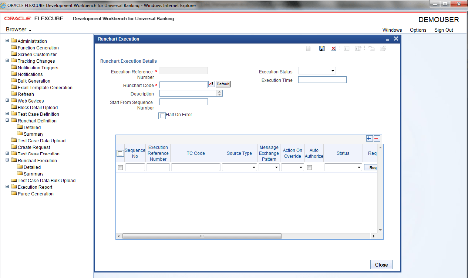Image resolution: width=468 pixels, height=278 pixels.
Task: Click folder icon beside Function Generation
Action: pos(14,48)
